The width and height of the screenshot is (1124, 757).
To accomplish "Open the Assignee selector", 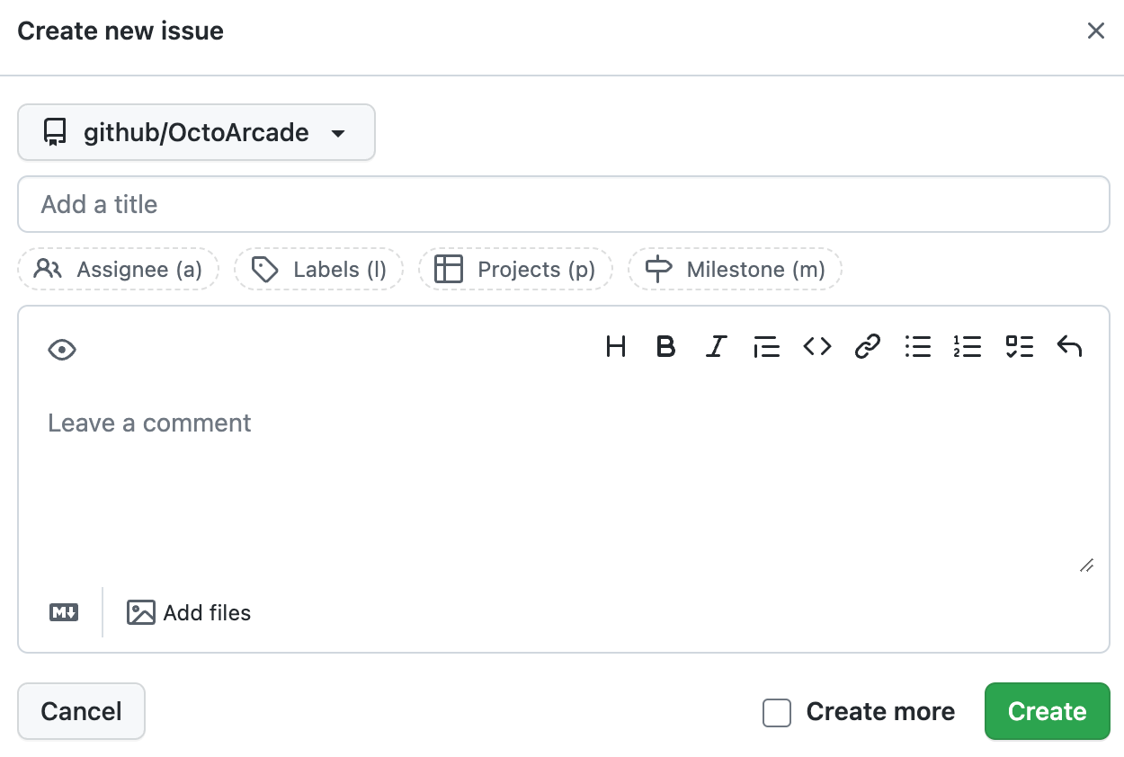I will coord(118,269).
